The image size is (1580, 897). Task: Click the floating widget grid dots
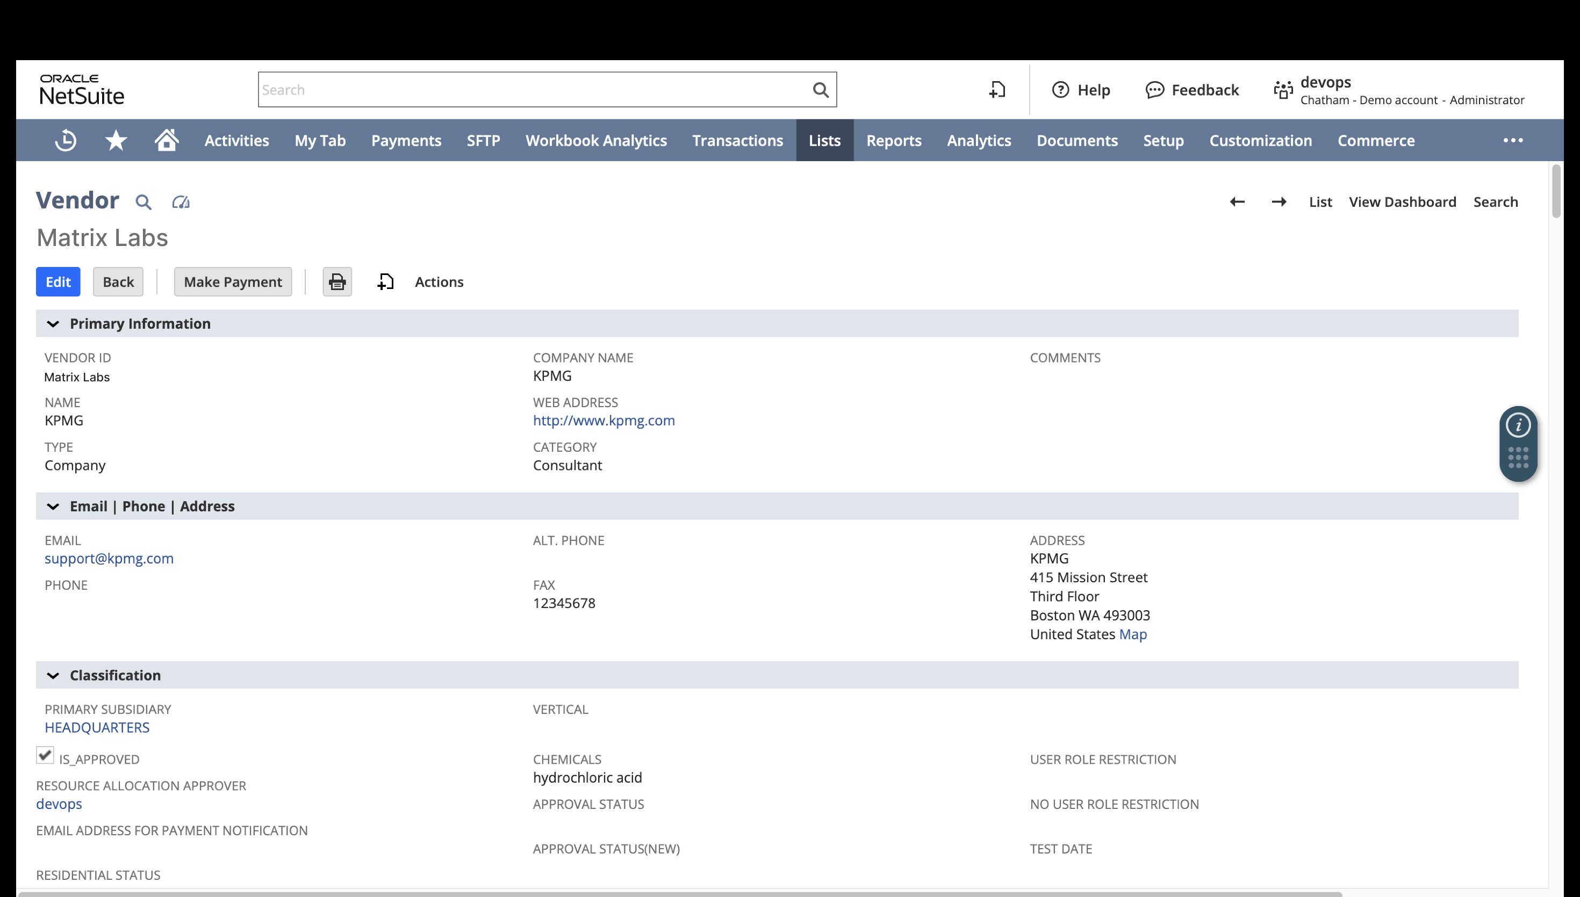(1518, 458)
